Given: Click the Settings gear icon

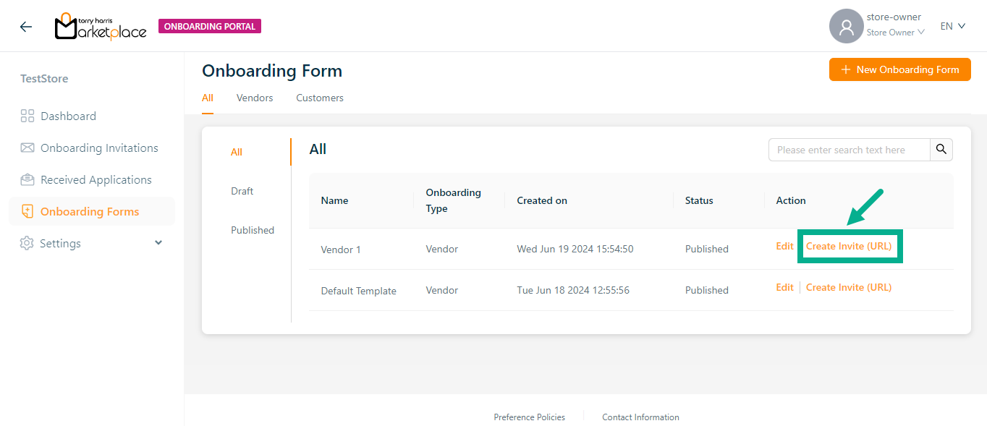Looking at the screenshot, I should pyautogui.click(x=27, y=244).
